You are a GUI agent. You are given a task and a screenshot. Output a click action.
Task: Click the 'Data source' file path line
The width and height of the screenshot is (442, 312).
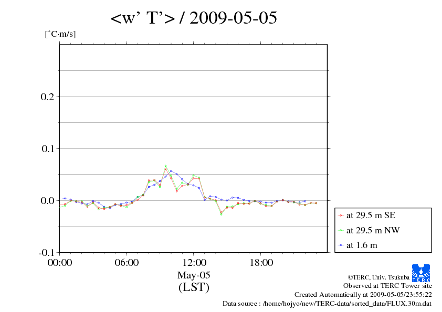327,304
